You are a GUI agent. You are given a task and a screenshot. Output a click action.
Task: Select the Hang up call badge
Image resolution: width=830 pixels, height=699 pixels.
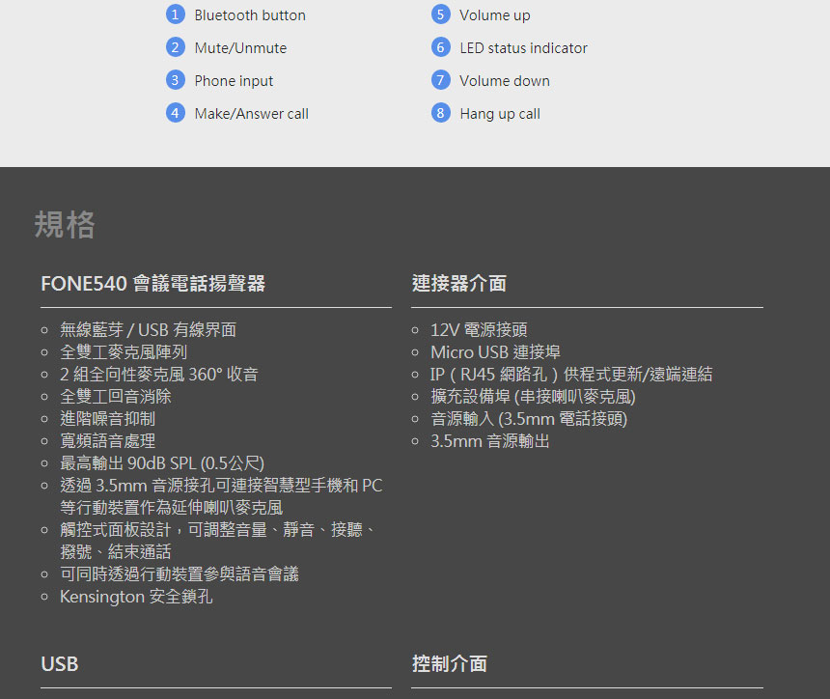pyautogui.click(x=440, y=113)
